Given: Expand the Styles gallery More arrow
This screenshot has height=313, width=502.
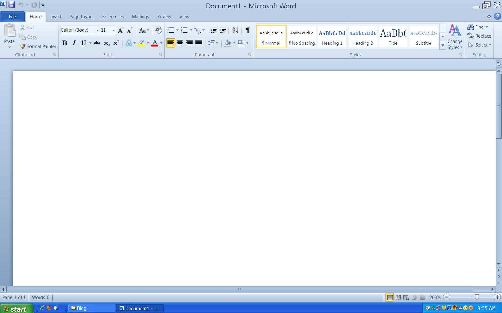Looking at the screenshot, I should [x=443, y=45].
